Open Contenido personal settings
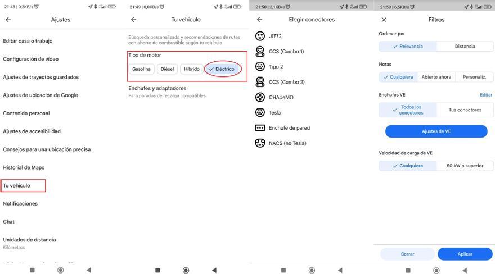This screenshot has width=495, height=278. 26,113
